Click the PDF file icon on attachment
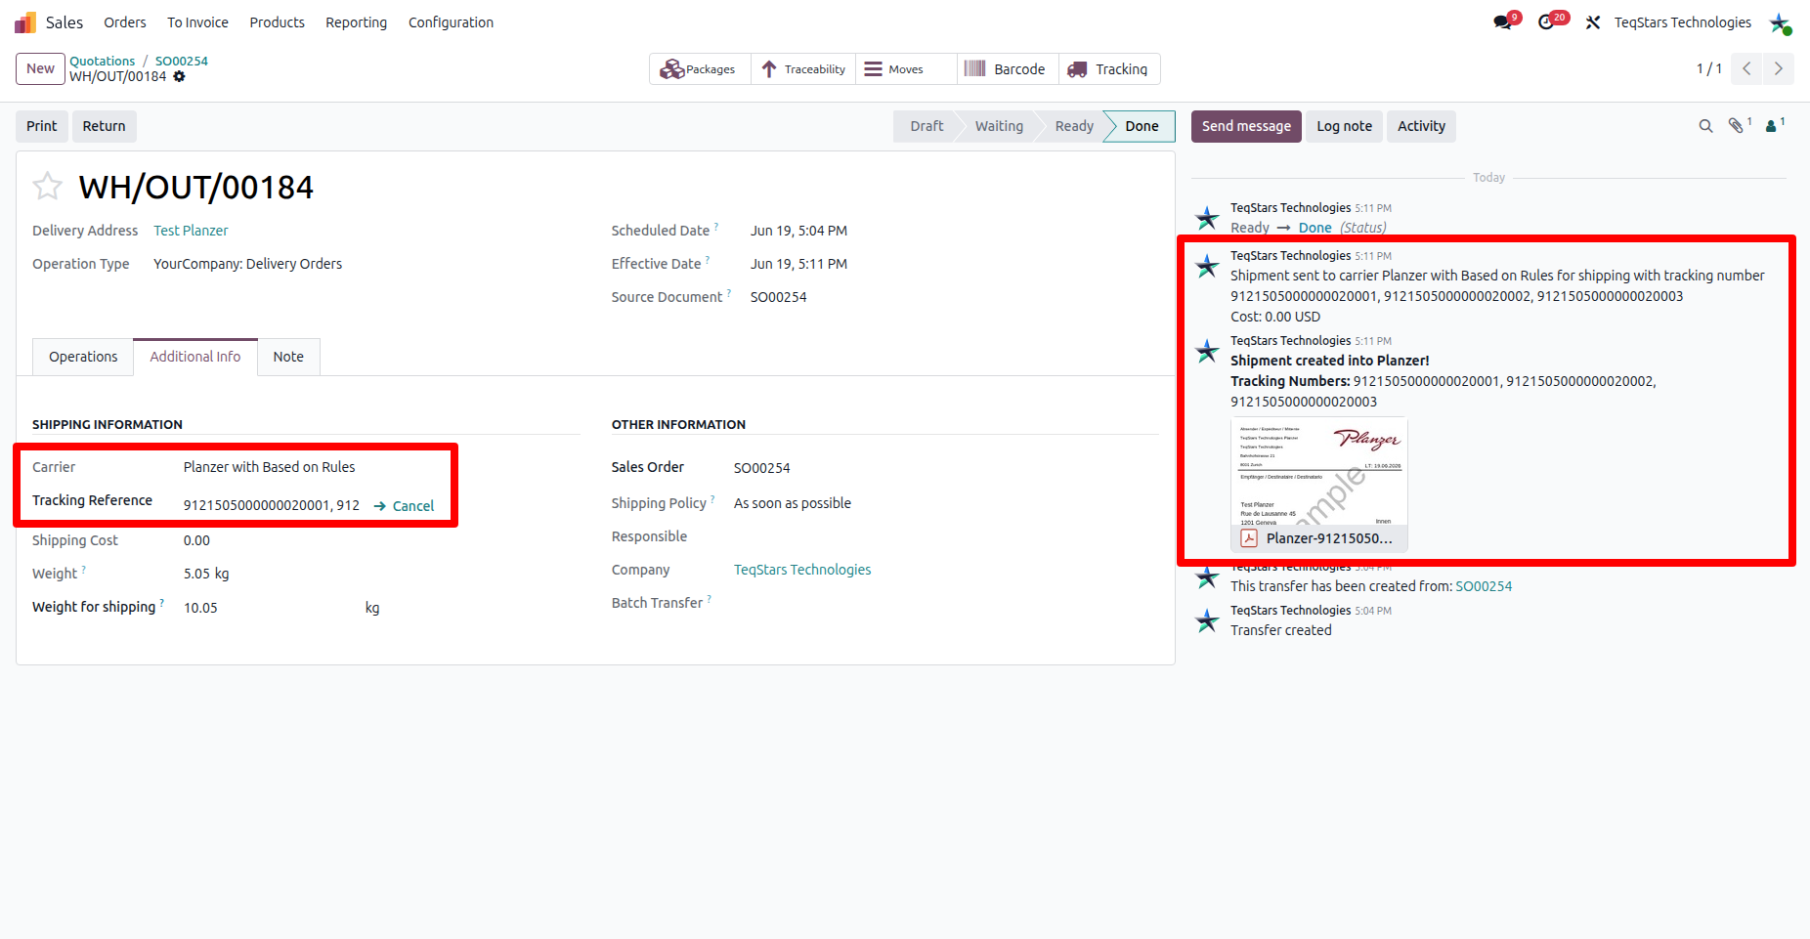This screenshot has height=939, width=1810. [x=1248, y=538]
